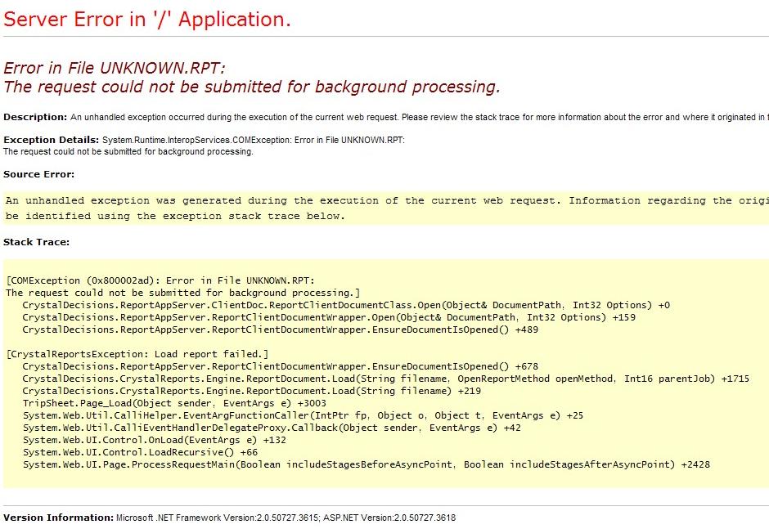Select the italic line "Error in File UNKNOWN.RPT:"

[115, 68]
